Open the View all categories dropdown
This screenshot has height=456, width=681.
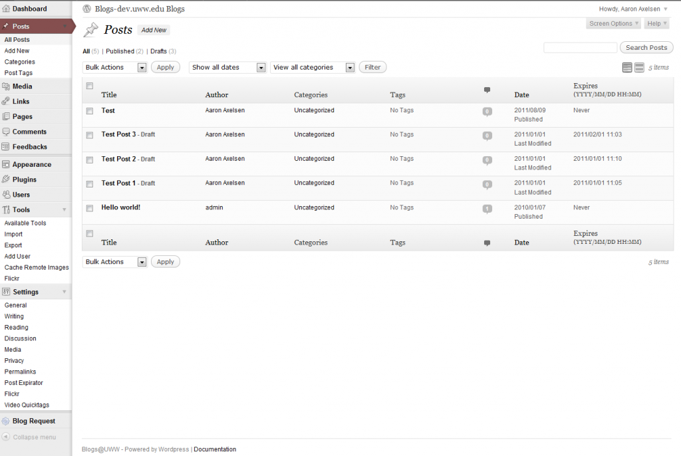click(x=313, y=67)
